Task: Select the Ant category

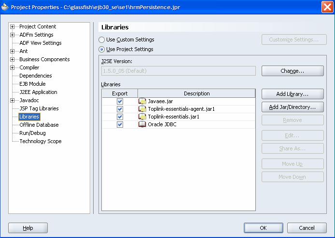Action: [24, 51]
